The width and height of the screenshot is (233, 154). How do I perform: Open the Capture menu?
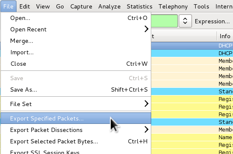tap(81, 6)
